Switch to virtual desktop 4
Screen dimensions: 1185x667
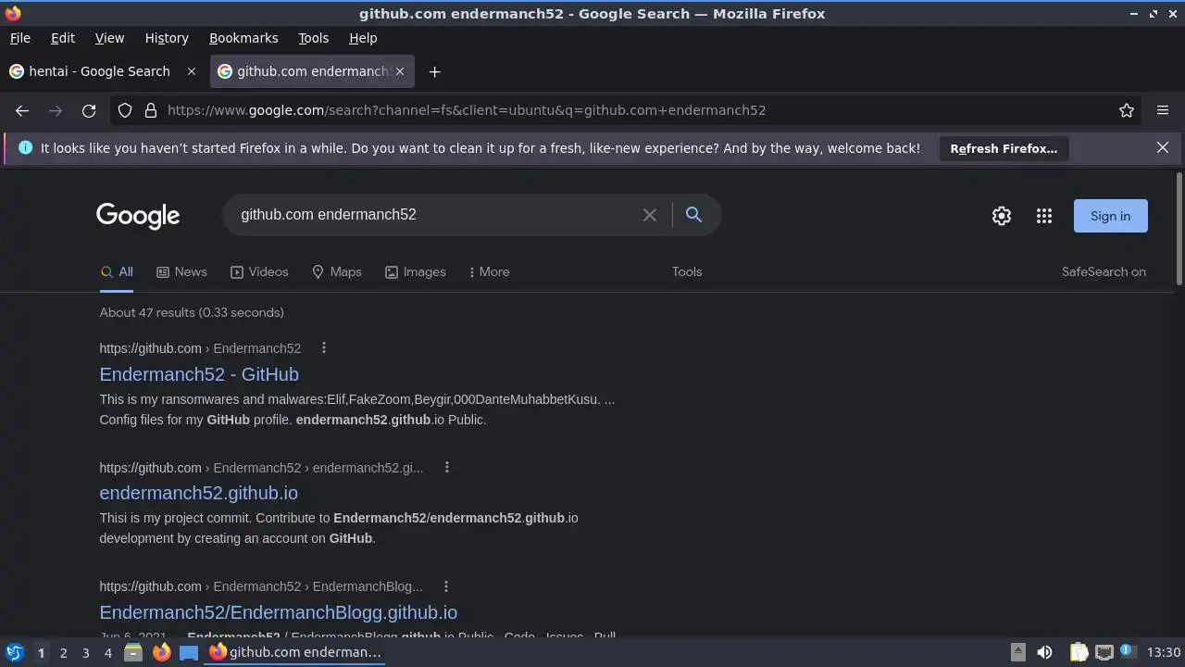coord(107,653)
